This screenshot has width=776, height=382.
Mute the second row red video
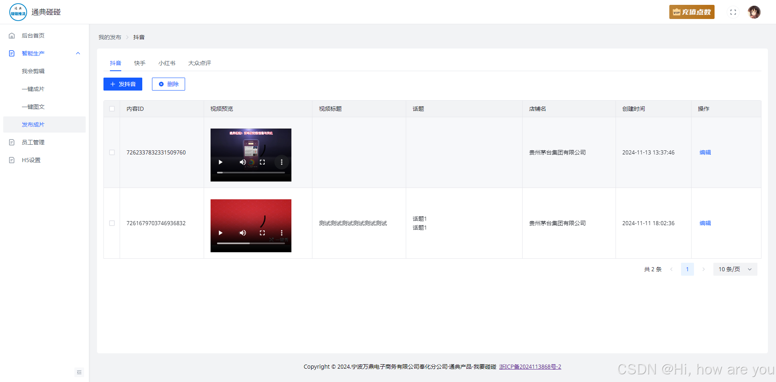coord(243,233)
